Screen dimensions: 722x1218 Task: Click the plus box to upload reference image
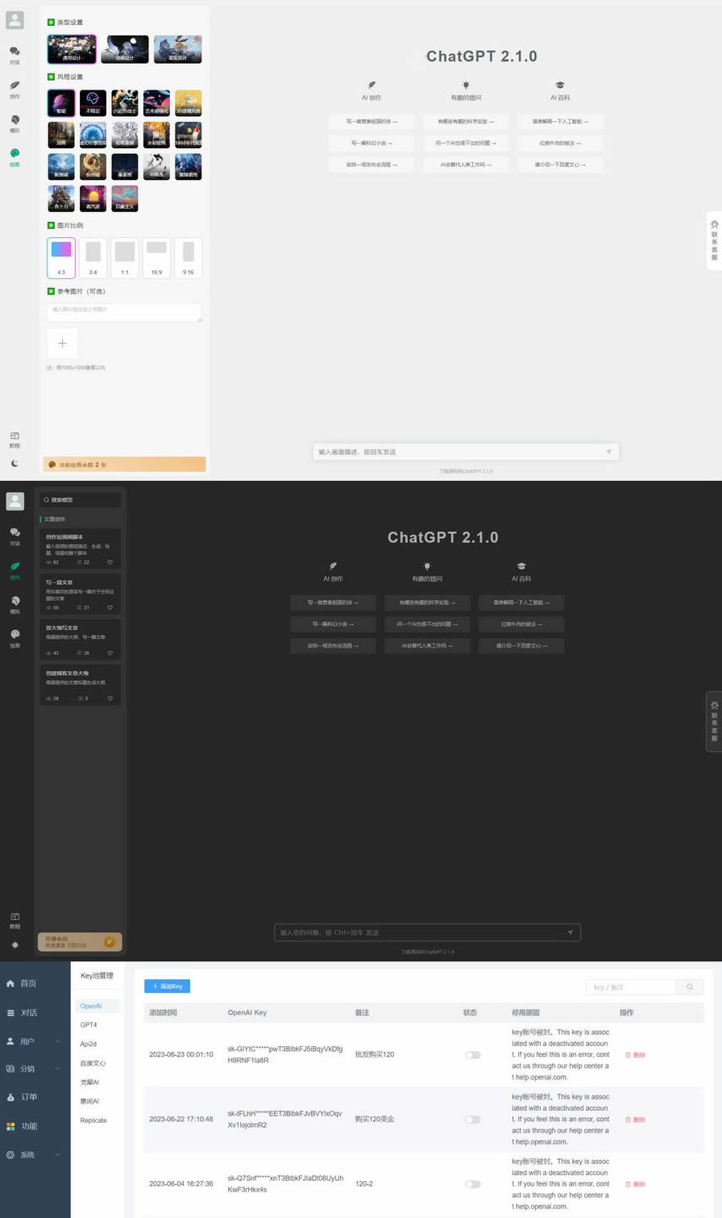62,343
